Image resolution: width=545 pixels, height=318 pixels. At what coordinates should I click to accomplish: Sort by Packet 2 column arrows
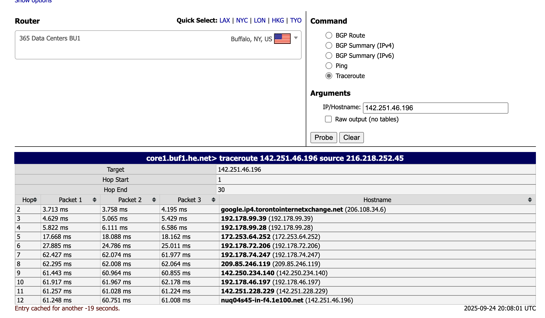point(154,200)
